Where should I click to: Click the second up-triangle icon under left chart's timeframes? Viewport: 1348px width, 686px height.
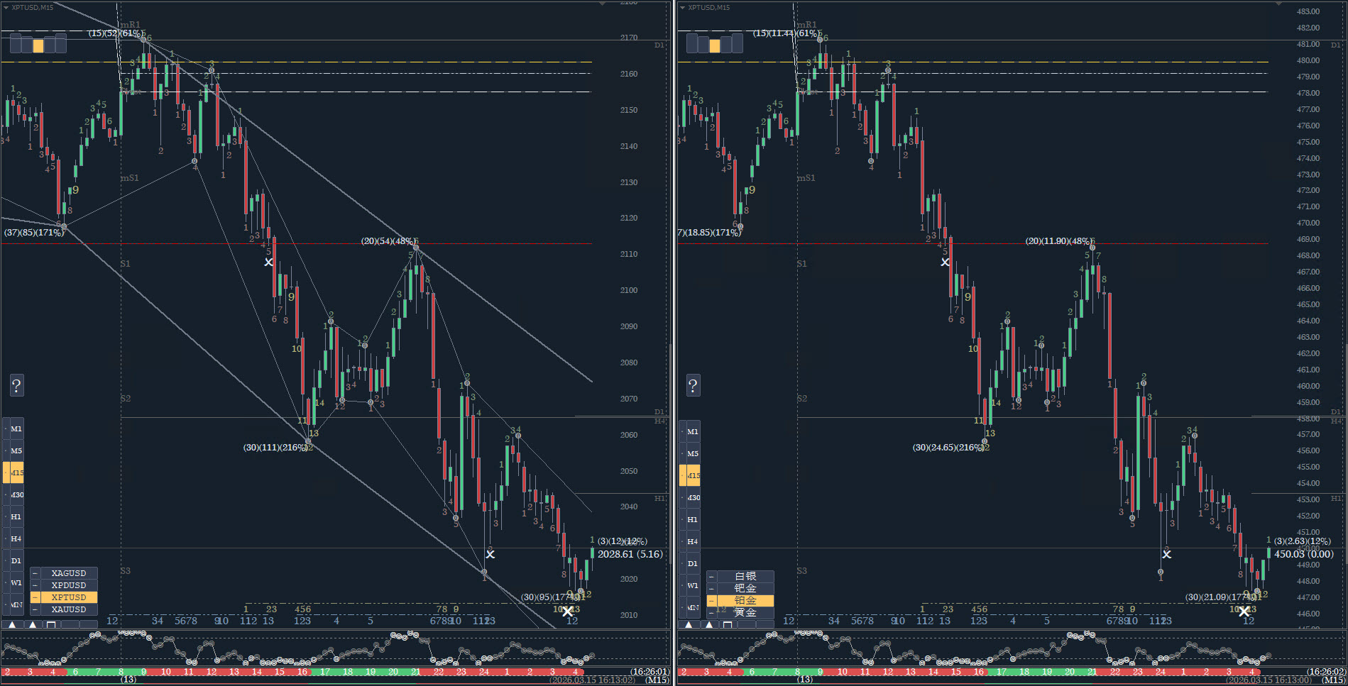[33, 625]
